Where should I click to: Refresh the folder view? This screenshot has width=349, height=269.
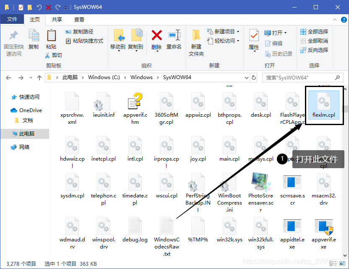coord(254,77)
